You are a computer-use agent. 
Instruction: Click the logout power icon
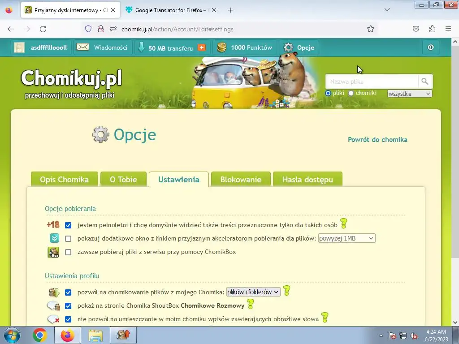pyautogui.click(x=431, y=47)
